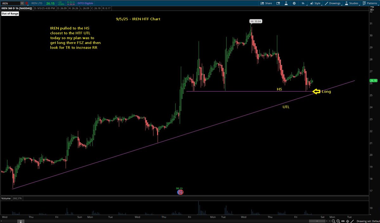Open the Drawing set selector
Screen dimensions: 380x223
368,221
